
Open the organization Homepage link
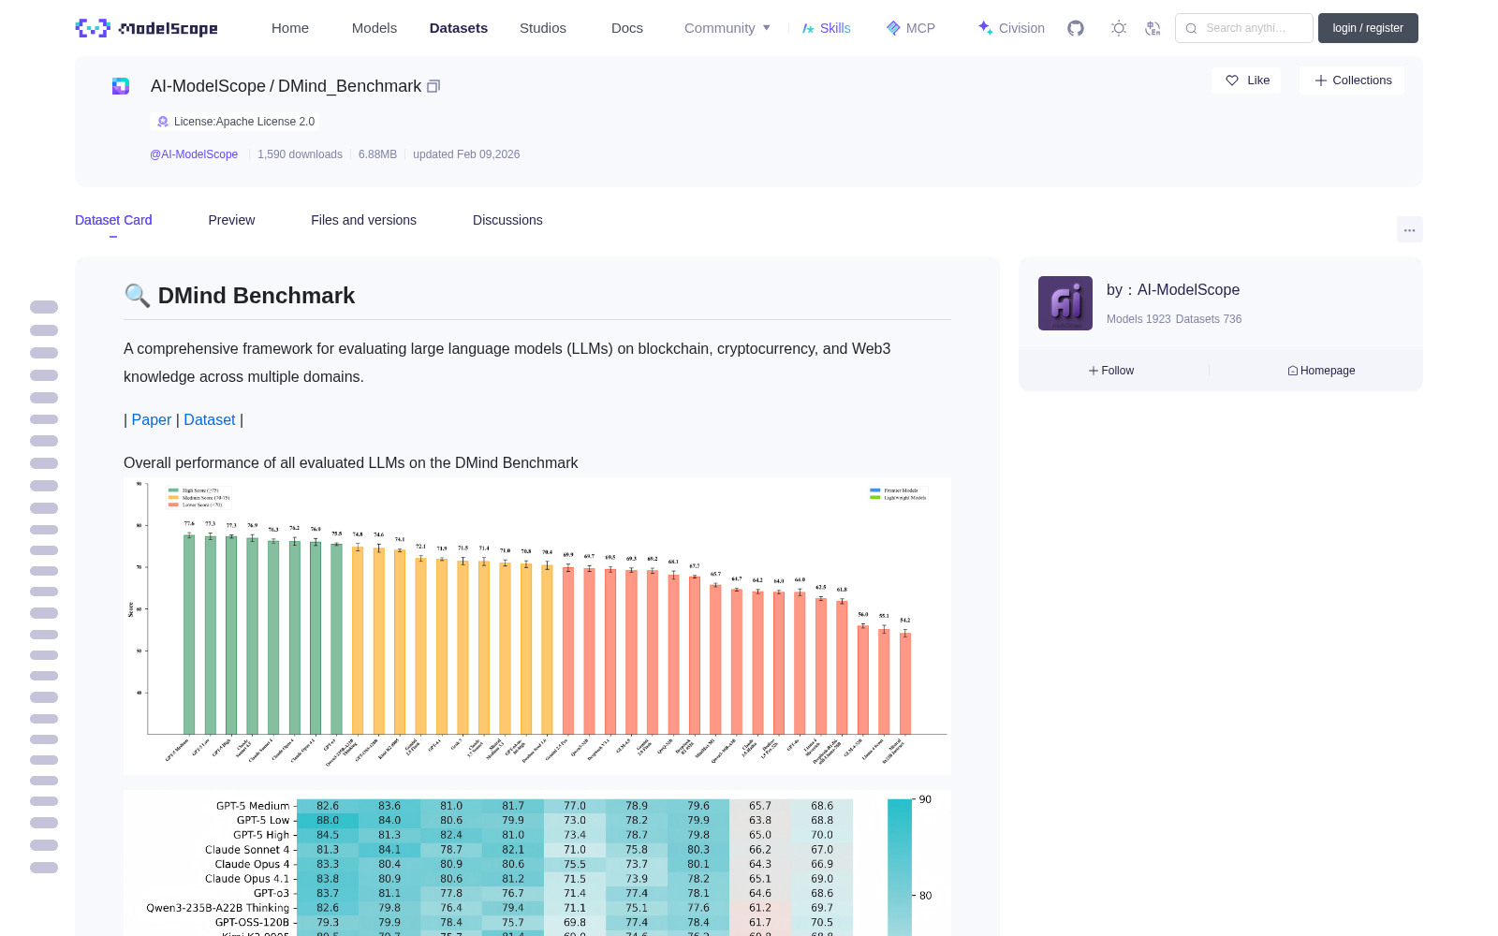(1321, 371)
